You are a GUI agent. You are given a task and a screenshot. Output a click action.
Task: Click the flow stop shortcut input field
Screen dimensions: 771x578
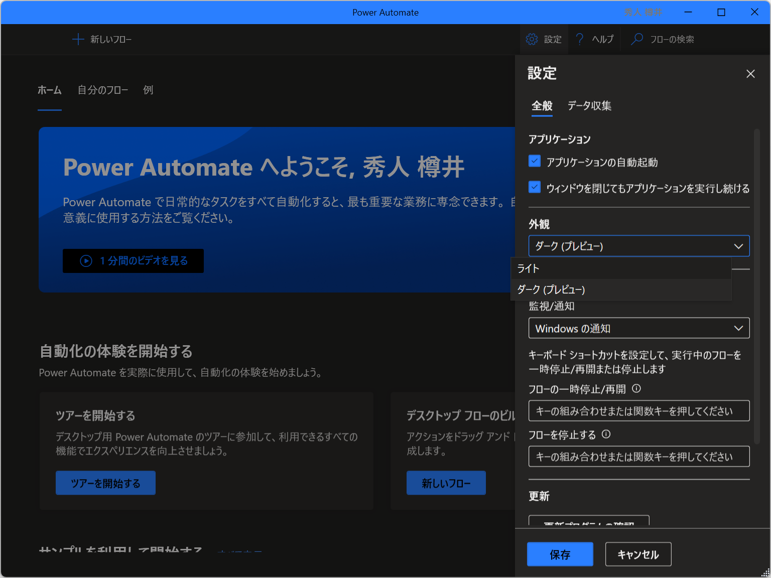pos(638,456)
